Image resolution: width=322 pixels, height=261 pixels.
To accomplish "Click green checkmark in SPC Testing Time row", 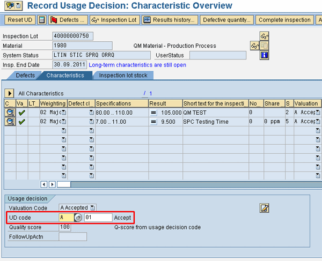I will tap(22, 122).
